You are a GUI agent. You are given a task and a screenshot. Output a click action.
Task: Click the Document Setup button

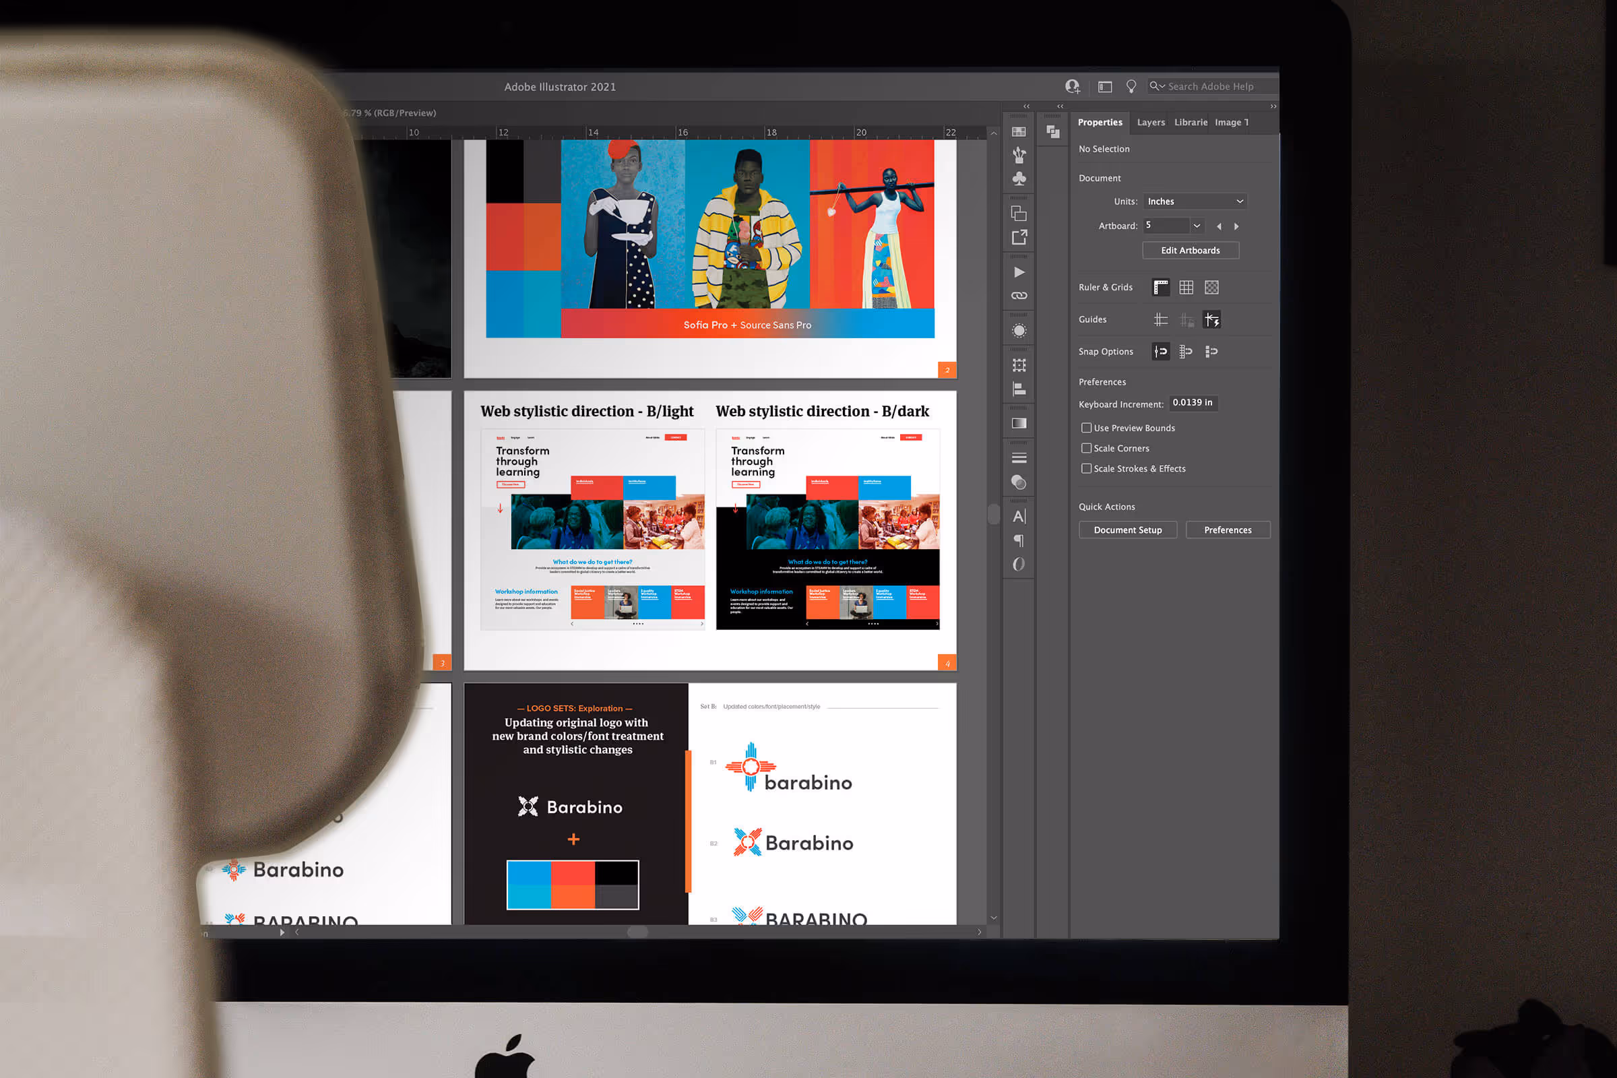coord(1127,530)
